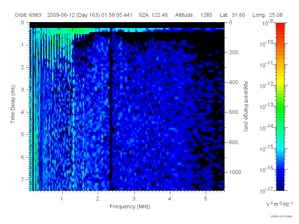Click the 'Frequency (MHz)' axis label
This screenshot has height=224, width=299.
[x=130, y=206]
